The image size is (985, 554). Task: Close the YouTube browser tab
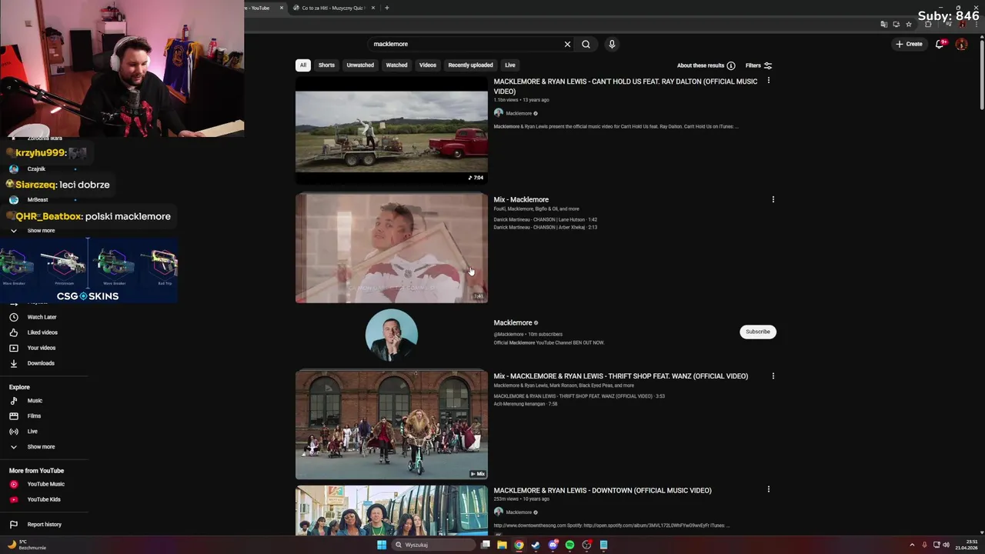(x=282, y=8)
